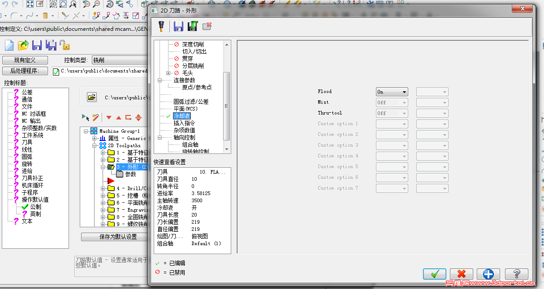544x289 pixels.
Task: Click the 后处理程序 button
Action: click(x=25, y=71)
